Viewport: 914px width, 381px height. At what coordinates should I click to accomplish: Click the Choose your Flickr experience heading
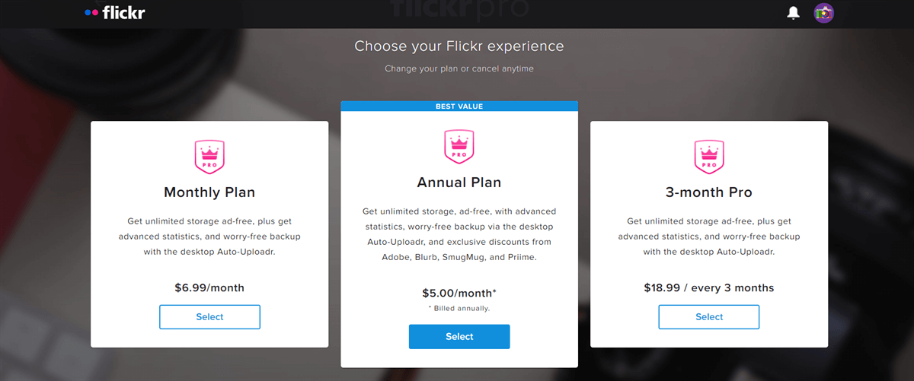459,46
